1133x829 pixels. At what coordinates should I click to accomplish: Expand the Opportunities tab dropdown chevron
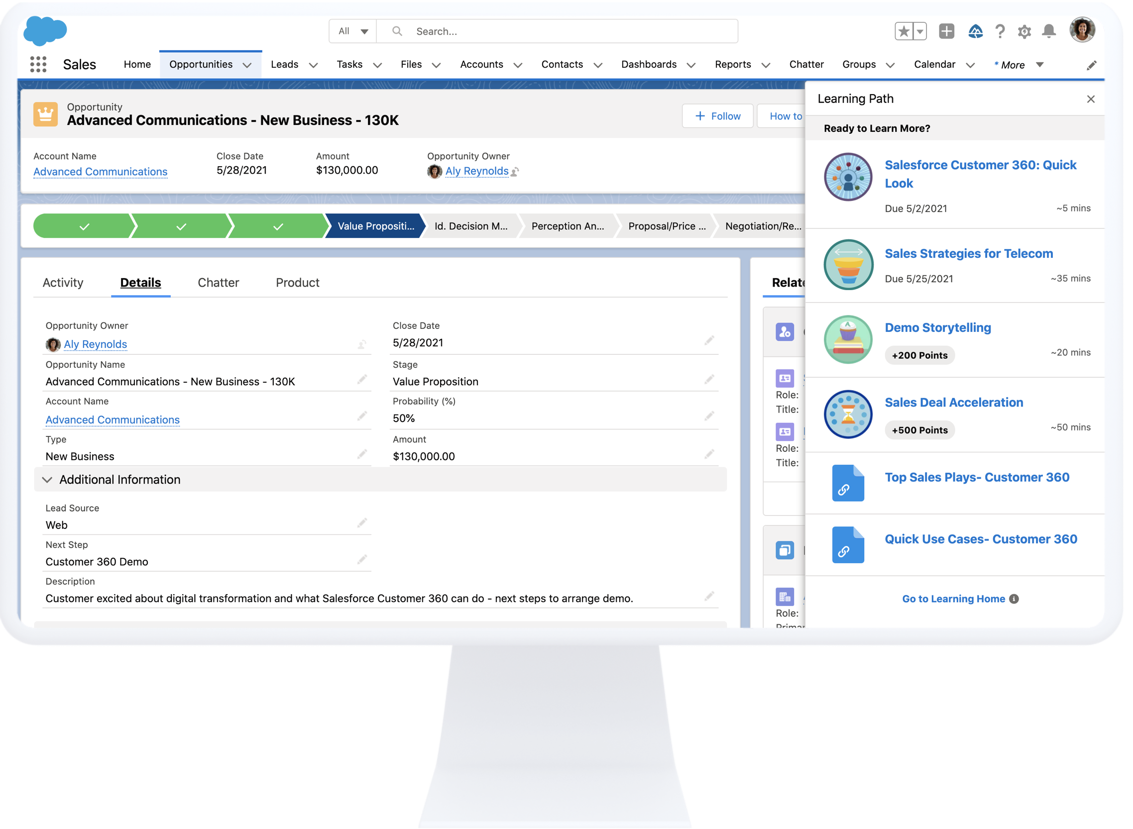pos(247,65)
